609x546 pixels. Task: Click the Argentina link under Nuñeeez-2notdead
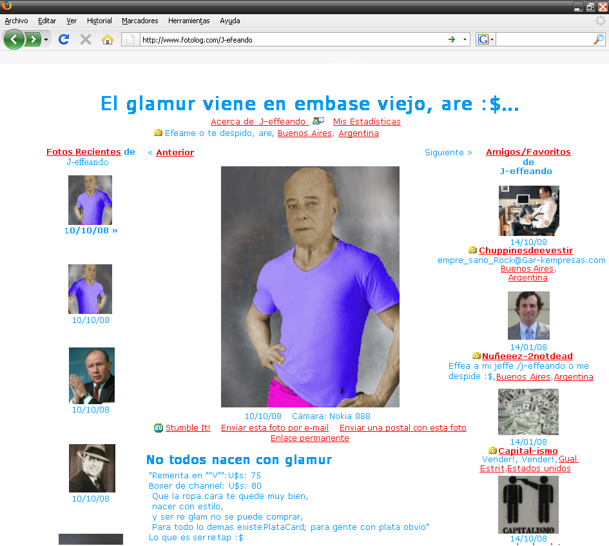click(574, 377)
